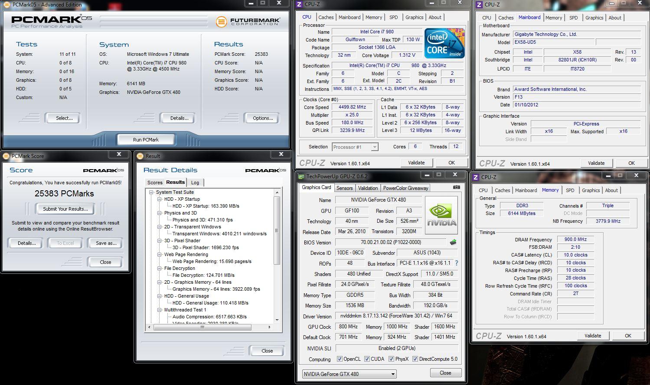The image size is (650, 385).
Task: Click the DRAM Frequency 900.0 MHz field
Action: click(x=575, y=240)
